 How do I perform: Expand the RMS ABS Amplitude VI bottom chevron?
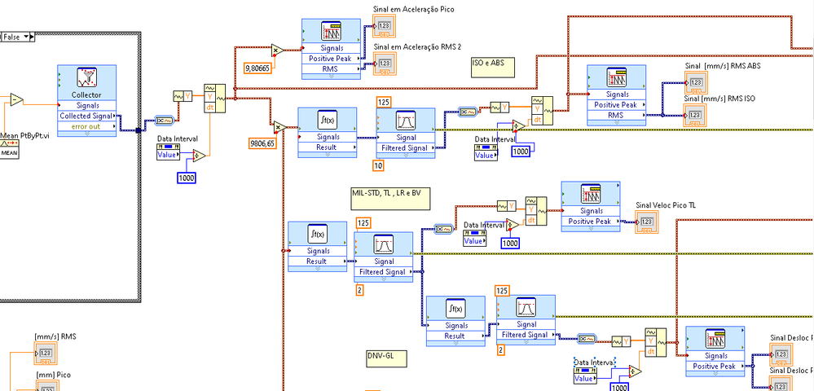click(616, 122)
